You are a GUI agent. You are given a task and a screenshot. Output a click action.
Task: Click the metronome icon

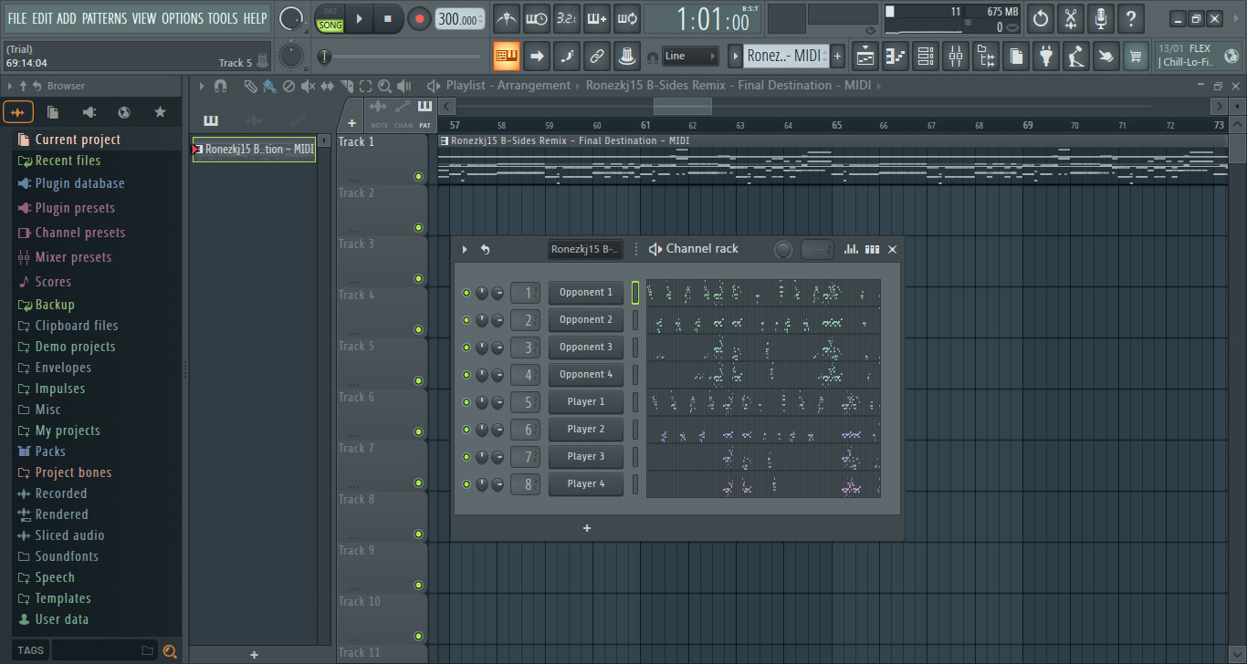click(x=507, y=18)
